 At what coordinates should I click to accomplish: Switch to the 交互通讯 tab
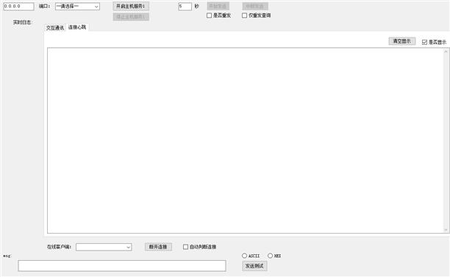[55, 28]
